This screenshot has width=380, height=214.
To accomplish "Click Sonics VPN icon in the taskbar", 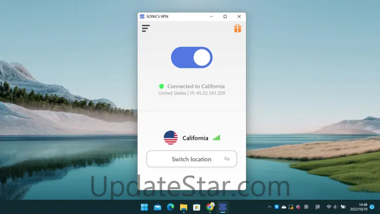I will [223, 207].
